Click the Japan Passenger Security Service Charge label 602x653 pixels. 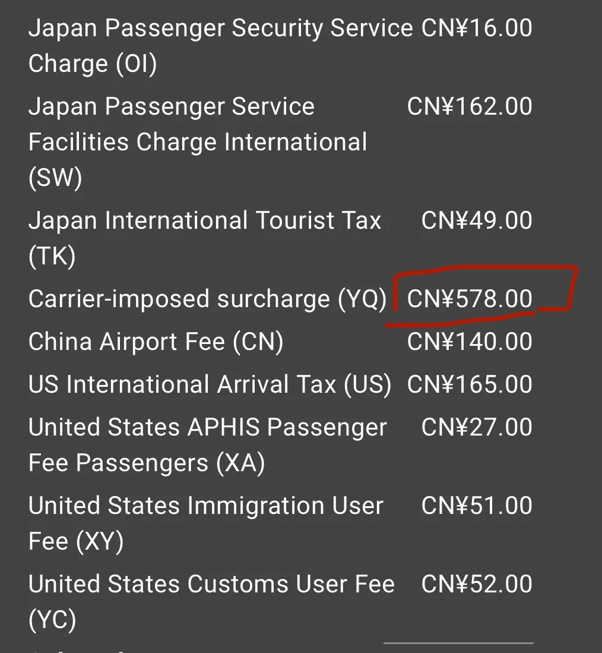[220, 45]
